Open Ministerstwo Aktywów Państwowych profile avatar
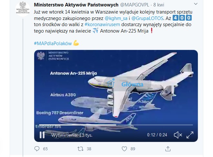 pos(23,9)
